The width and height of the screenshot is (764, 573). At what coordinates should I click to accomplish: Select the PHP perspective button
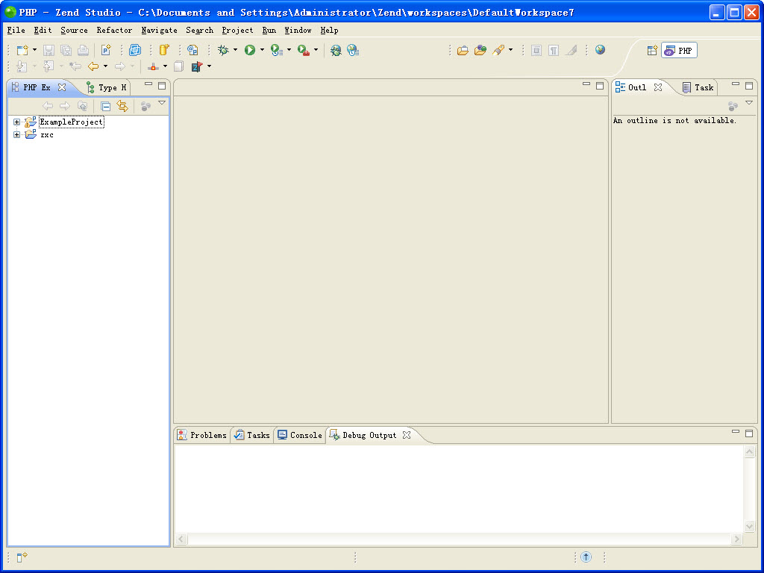click(x=679, y=51)
